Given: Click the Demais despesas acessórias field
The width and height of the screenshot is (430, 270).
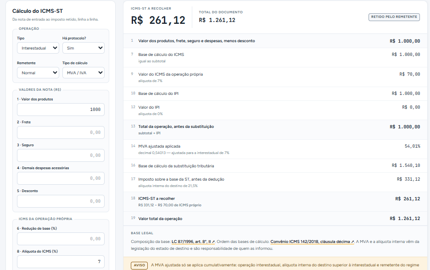Looking at the screenshot, I should pyautogui.click(x=61, y=178).
